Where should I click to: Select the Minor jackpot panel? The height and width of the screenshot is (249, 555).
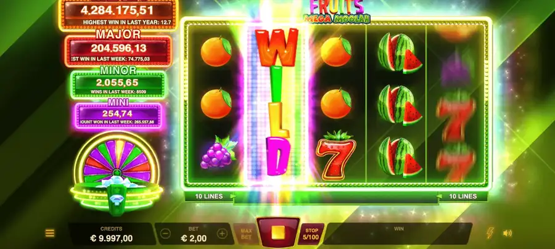click(118, 83)
